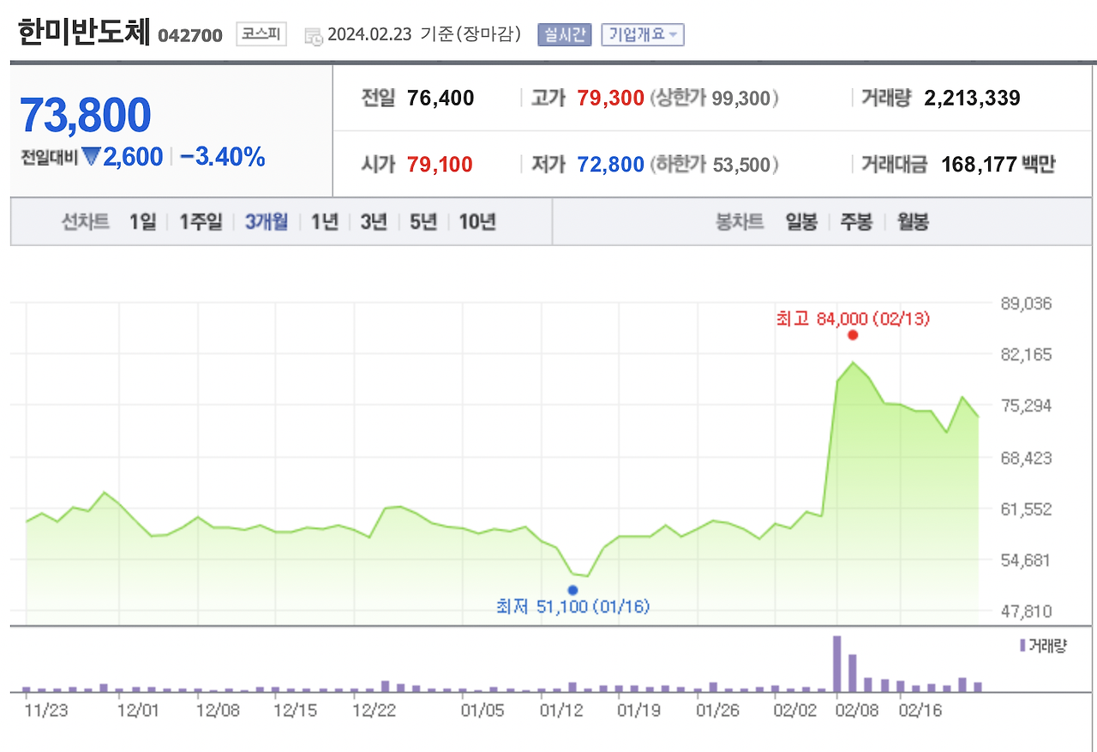Click the x-axis date 12/01
Screen dimensions: 1097x752
[x=138, y=710]
